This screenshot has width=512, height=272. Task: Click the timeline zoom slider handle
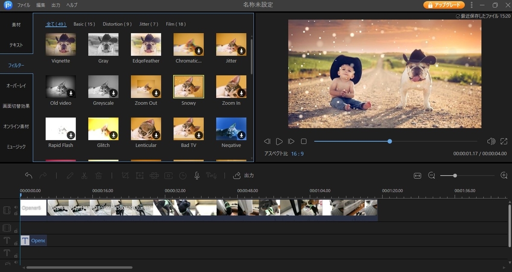(455, 175)
